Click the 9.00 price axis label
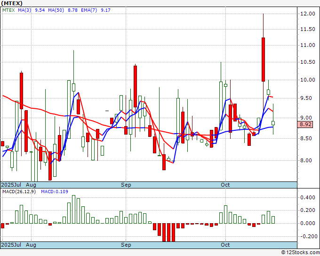Screen dimensions: 320x256 coord(306,118)
